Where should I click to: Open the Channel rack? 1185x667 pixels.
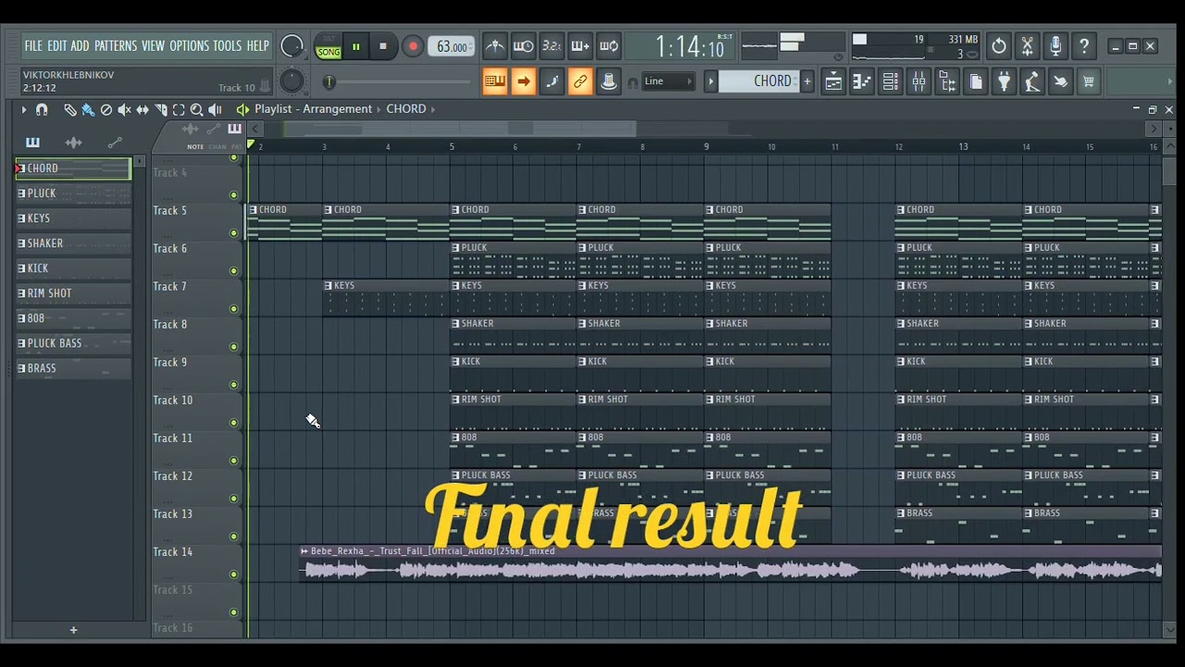tap(890, 82)
